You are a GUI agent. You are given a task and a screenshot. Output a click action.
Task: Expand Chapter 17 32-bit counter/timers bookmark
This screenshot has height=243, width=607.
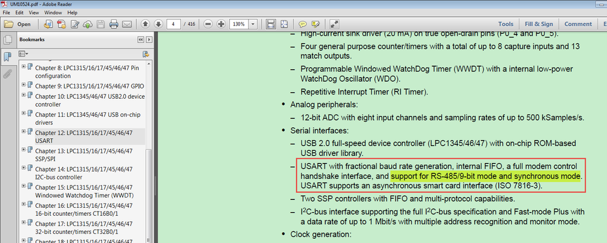pos(24,222)
